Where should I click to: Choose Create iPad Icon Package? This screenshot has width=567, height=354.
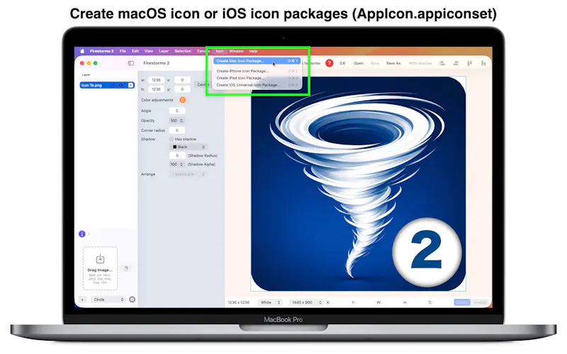pos(257,78)
